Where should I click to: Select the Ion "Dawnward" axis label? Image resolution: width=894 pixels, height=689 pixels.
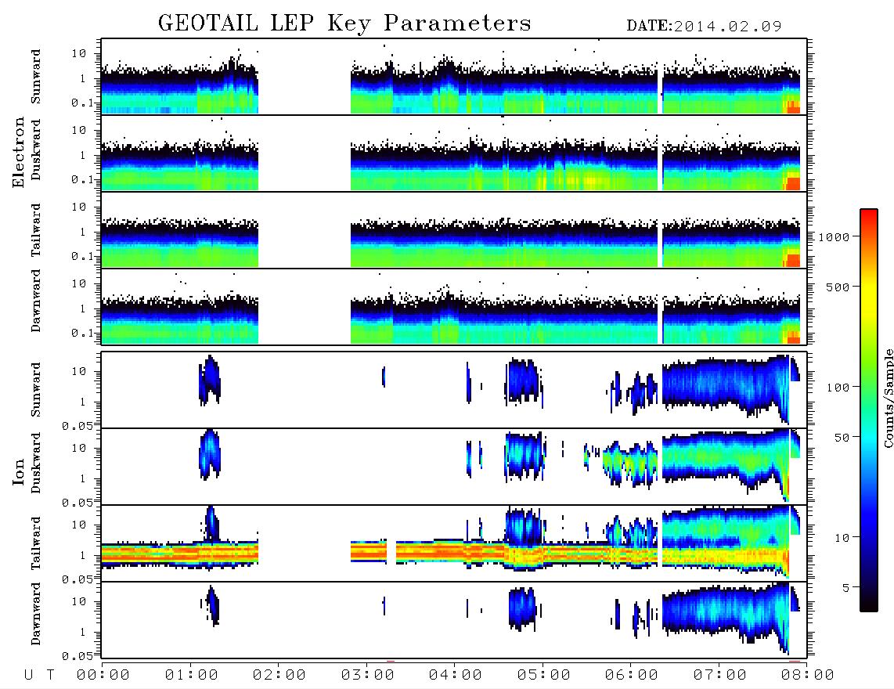coord(36,614)
